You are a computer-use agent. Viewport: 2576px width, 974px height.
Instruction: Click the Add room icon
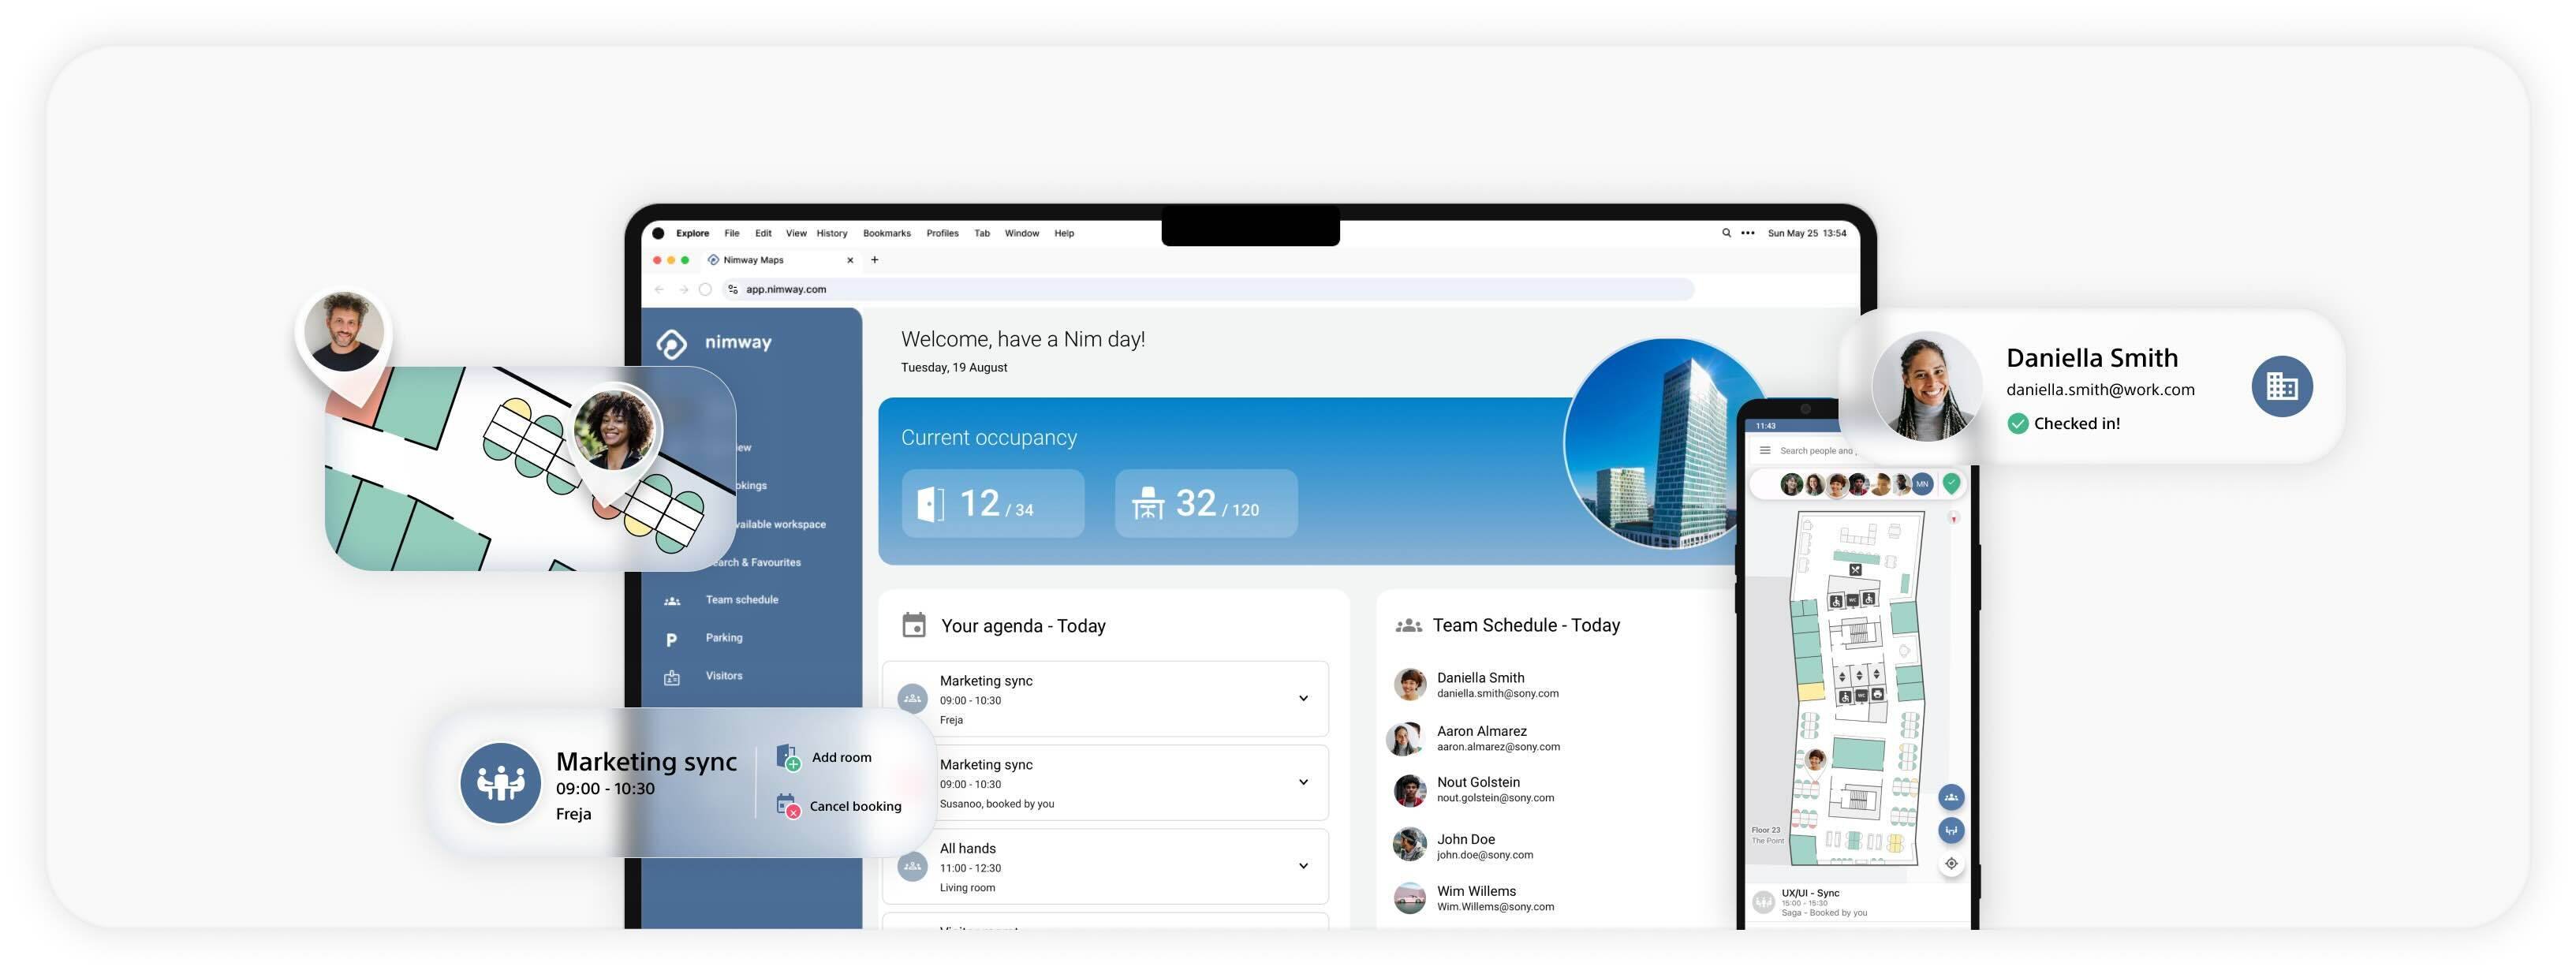point(788,757)
